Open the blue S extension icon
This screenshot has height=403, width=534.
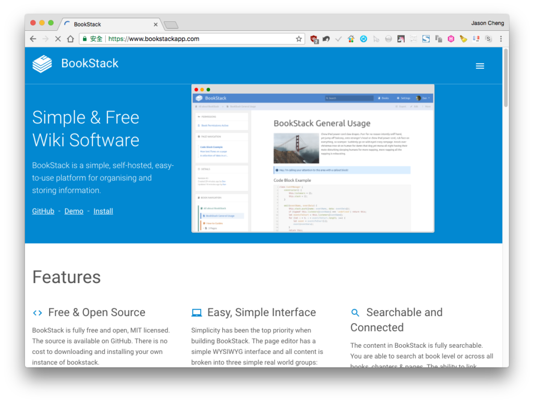tap(426, 39)
